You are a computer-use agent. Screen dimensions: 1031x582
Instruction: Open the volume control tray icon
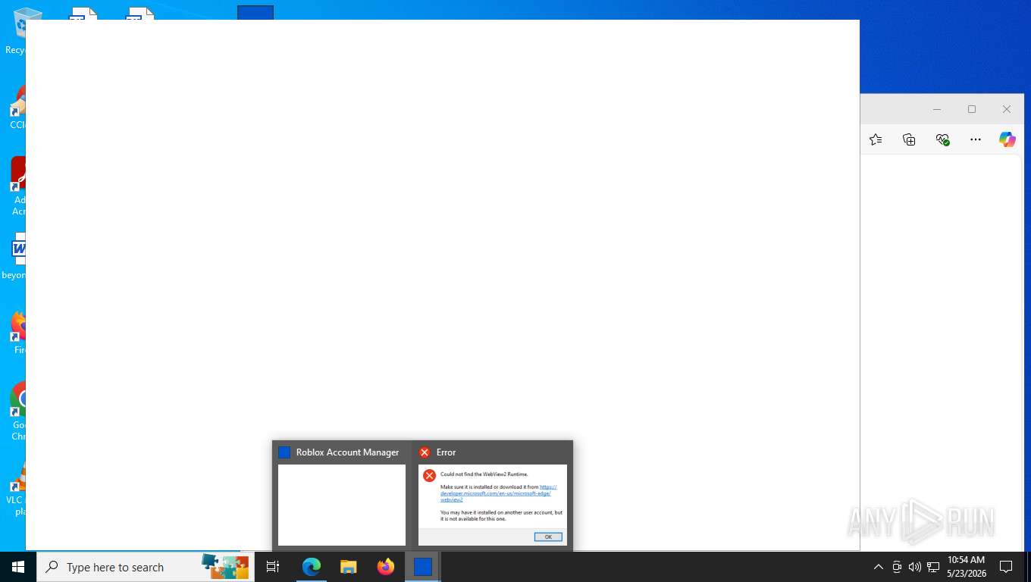(914, 567)
